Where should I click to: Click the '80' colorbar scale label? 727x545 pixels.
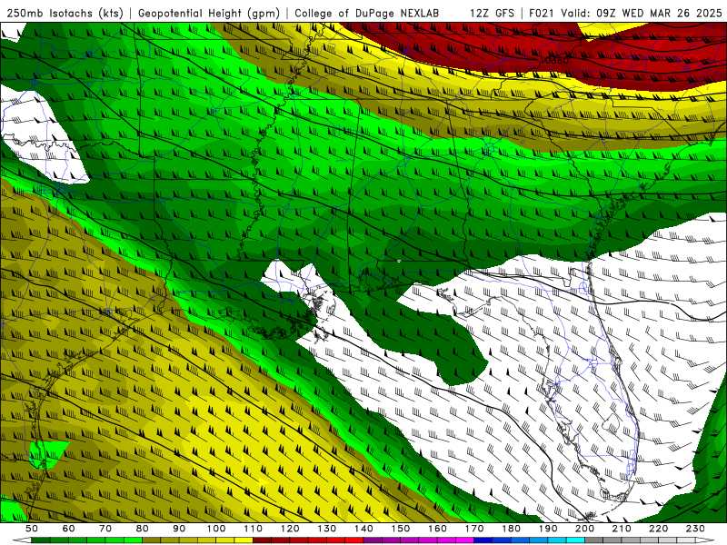[143, 529]
